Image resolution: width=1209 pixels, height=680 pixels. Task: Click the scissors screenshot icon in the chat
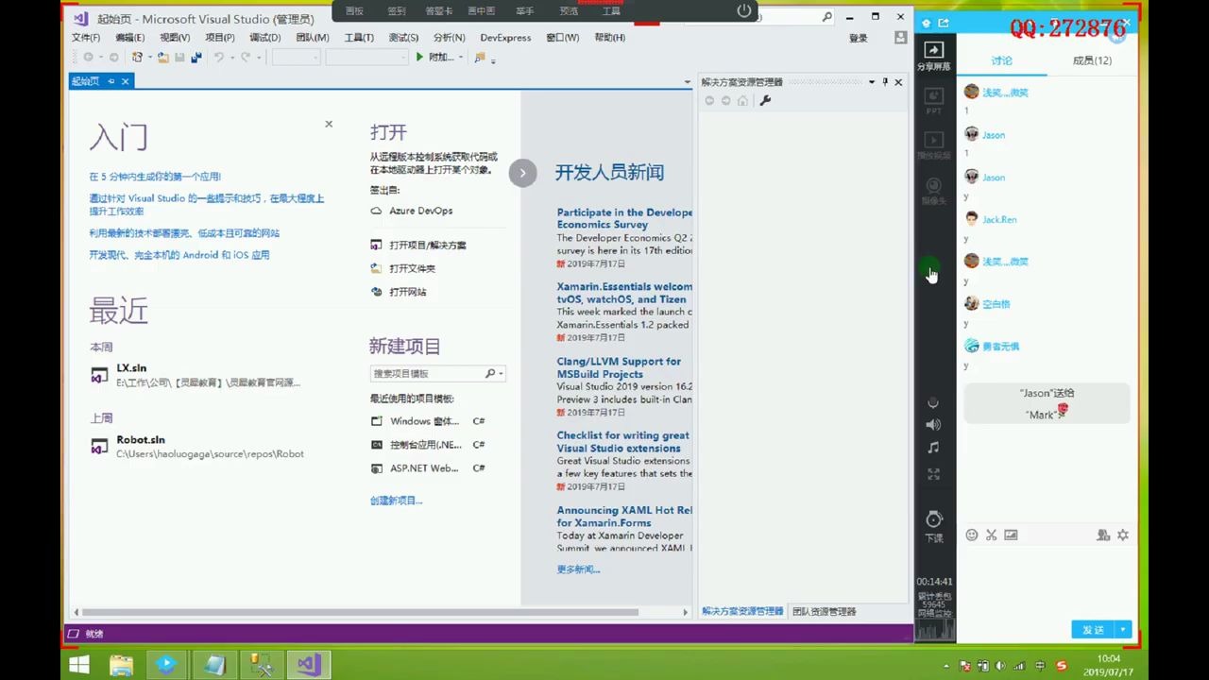(x=991, y=535)
